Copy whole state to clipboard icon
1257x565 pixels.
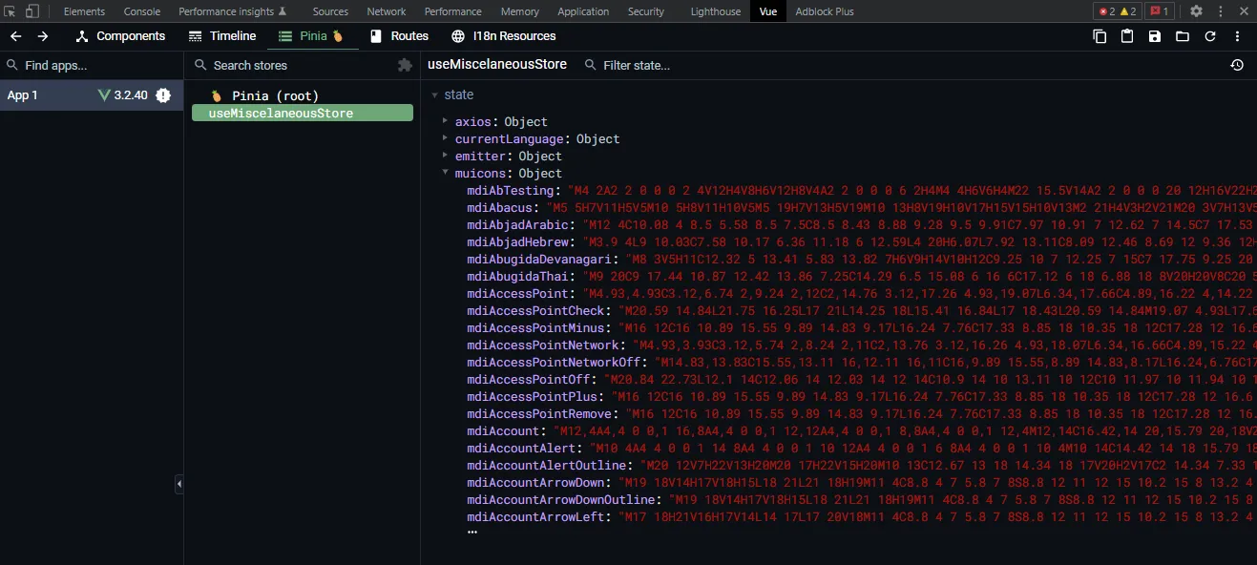click(x=1100, y=36)
